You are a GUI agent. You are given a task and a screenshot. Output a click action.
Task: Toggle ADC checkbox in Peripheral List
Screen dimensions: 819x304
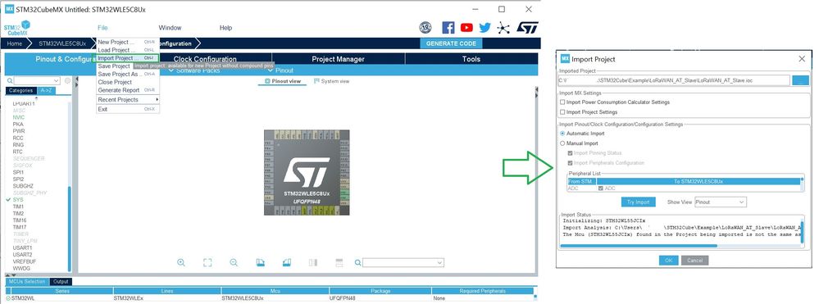coord(601,188)
